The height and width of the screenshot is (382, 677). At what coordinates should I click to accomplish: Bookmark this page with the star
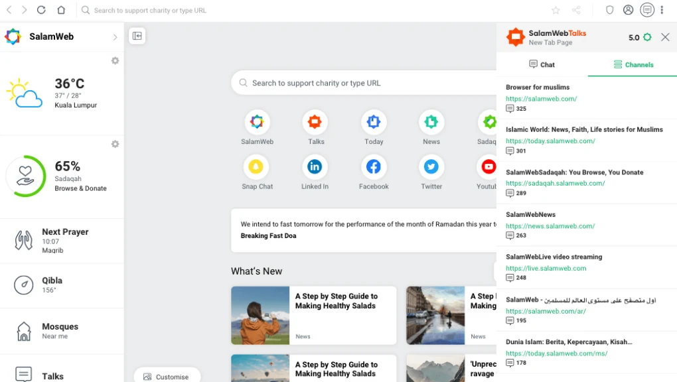556,10
